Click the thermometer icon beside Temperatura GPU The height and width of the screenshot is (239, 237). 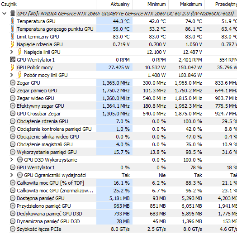click(x=13, y=21)
